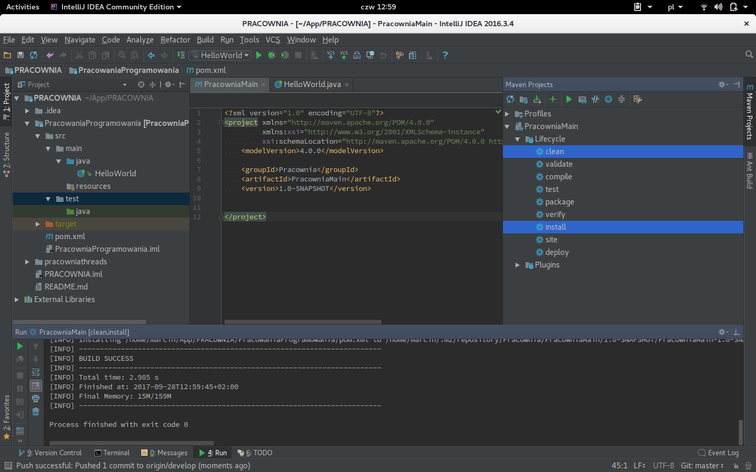Screen dimensions: 756x472
Task: Collapse the Lifecycle node in Maven
Action: click(518, 139)
